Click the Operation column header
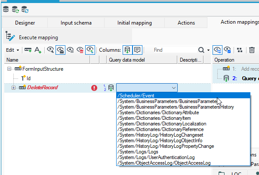Image resolution: width=259 pixels, height=175 pixels. (x=236, y=60)
